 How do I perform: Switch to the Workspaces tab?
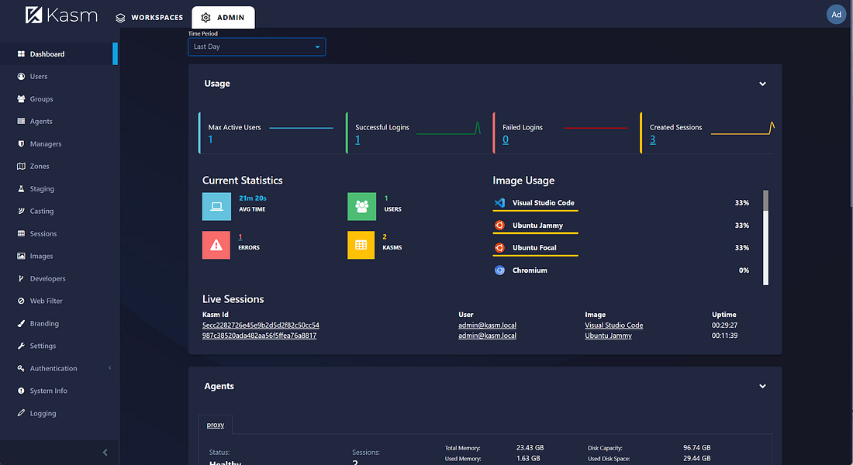(149, 16)
